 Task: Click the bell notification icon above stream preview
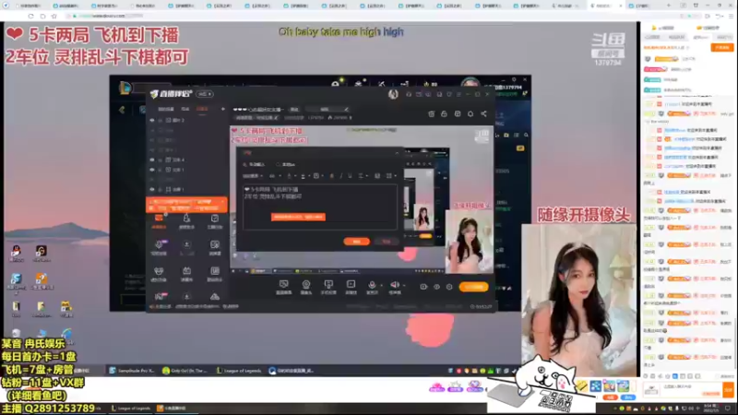pyautogui.click(x=470, y=113)
